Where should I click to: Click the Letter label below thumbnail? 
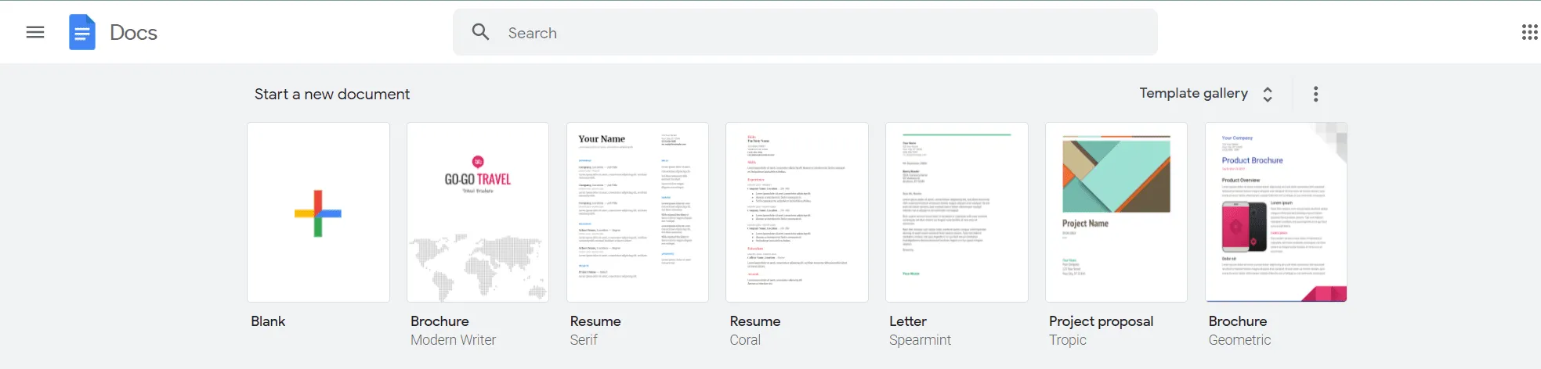click(x=907, y=321)
